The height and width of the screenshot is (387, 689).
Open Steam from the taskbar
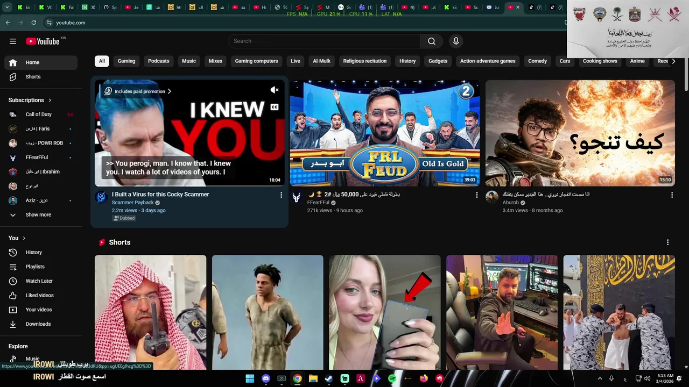pyautogui.click(x=329, y=378)
